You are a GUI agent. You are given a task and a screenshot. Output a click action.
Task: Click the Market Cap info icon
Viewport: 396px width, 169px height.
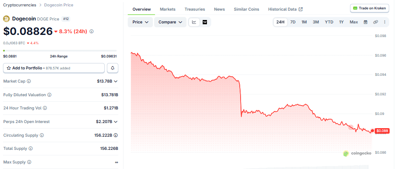[29, 81]
